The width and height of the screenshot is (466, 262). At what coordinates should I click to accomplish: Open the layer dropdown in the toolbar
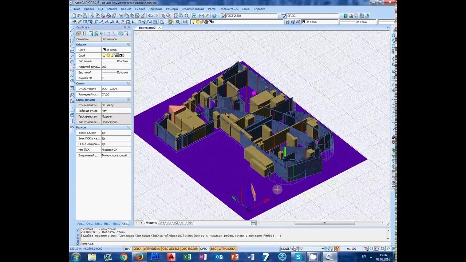click(238, 22)
